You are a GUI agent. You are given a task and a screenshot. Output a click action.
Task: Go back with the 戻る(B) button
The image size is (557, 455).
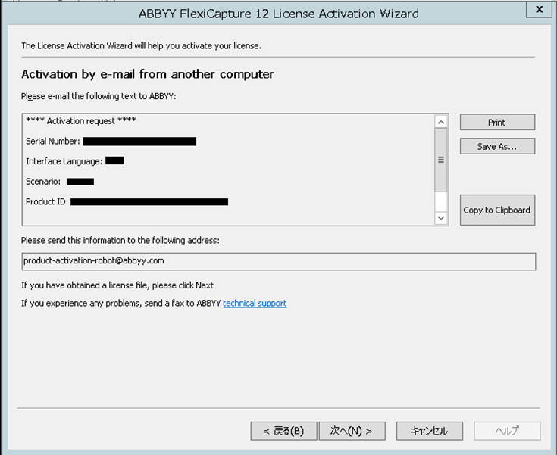(283, 431)
